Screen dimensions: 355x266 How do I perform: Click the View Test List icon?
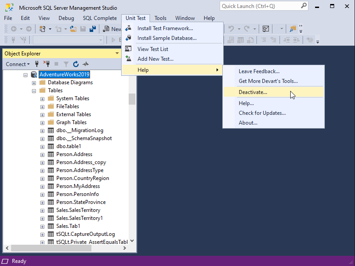tap(128, 49)
